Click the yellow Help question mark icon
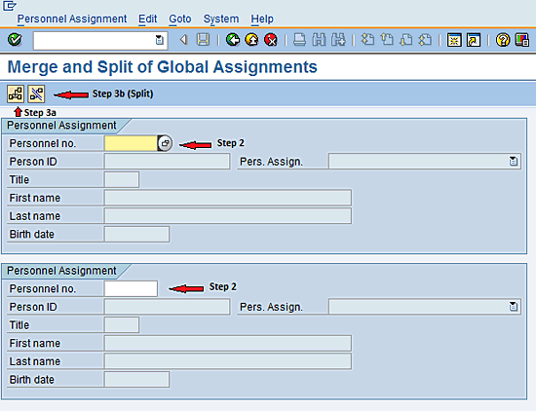This screenshot has height=411, width=536. click(503, 40)
